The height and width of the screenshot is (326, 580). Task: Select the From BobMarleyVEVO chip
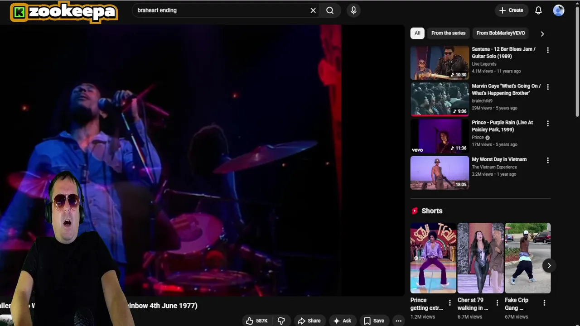click(501, 33)
